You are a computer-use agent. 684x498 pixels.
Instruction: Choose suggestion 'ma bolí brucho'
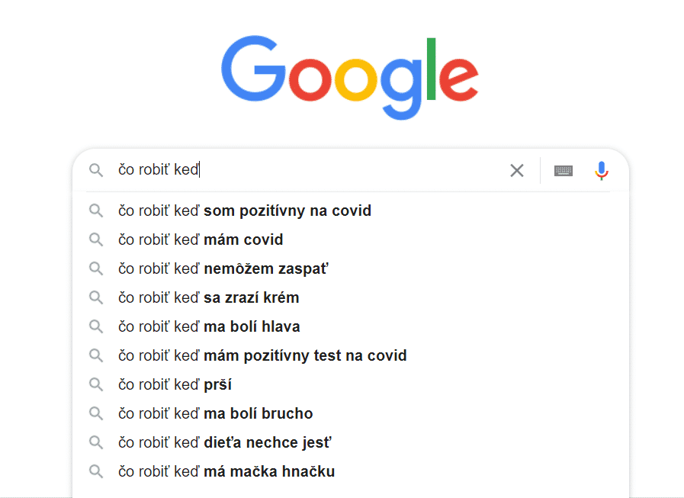click(x=351, y=413)
